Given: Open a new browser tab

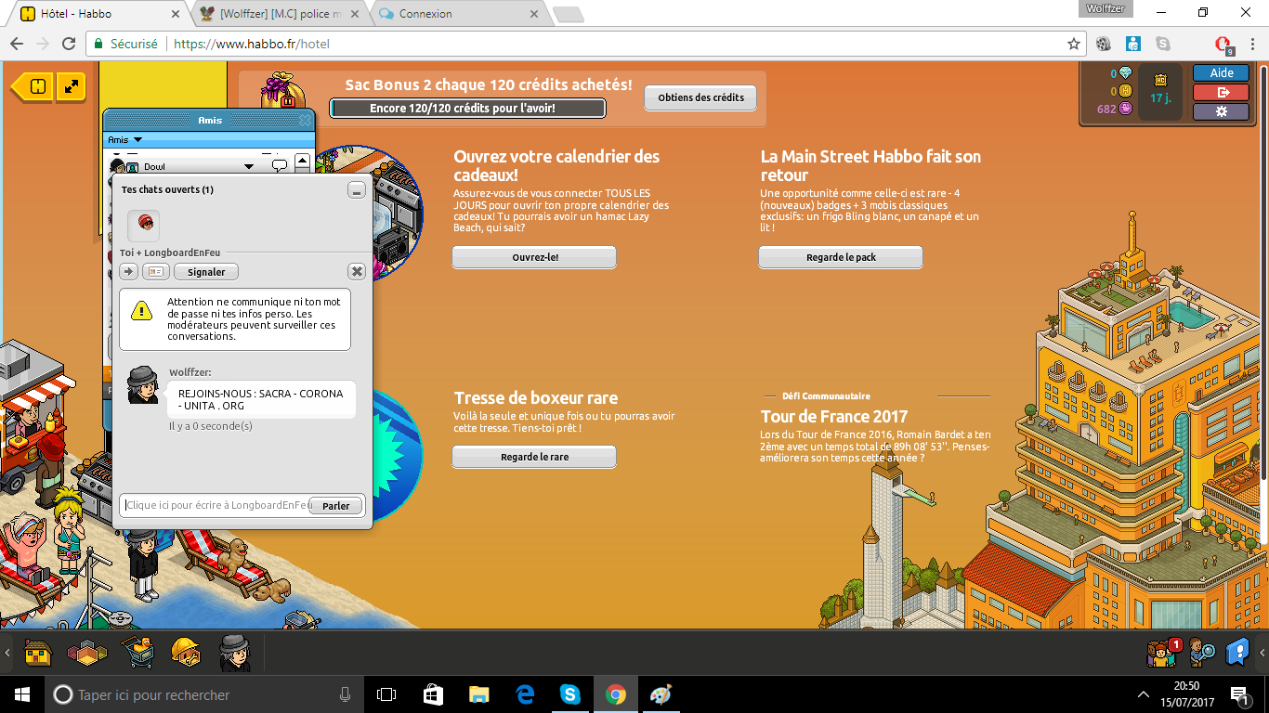Looking at the screenshot, I should coord(568,15).
